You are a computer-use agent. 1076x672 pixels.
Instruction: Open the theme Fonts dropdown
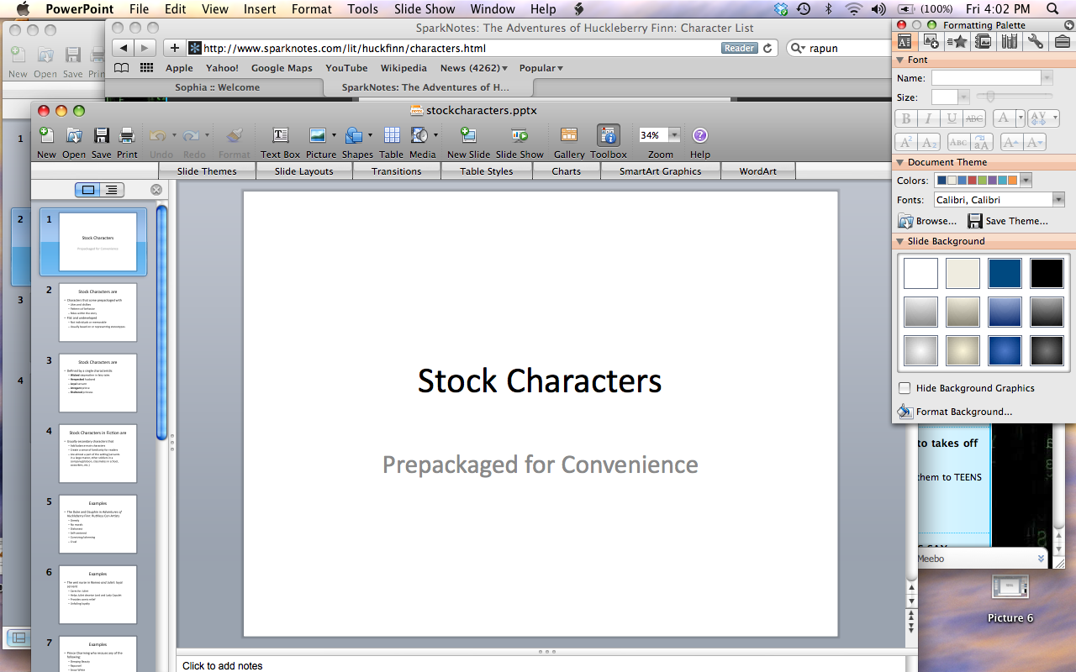[x=1058, y=200]
